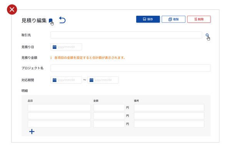
Task: Select third row 金額 input field
Action: tap(109, 124)
